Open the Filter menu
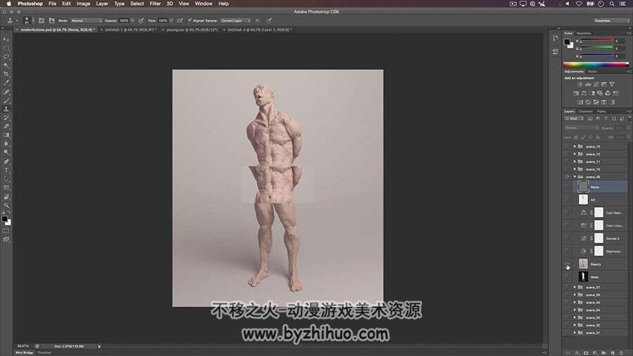This screenshot has width=633, height=356. click(x=155, y=4)
